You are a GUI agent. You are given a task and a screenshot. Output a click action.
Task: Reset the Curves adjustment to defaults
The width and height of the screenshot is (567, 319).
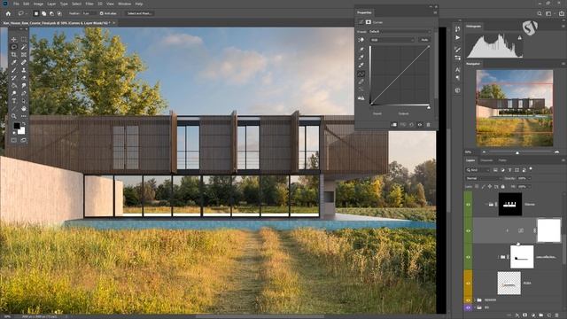411,125
